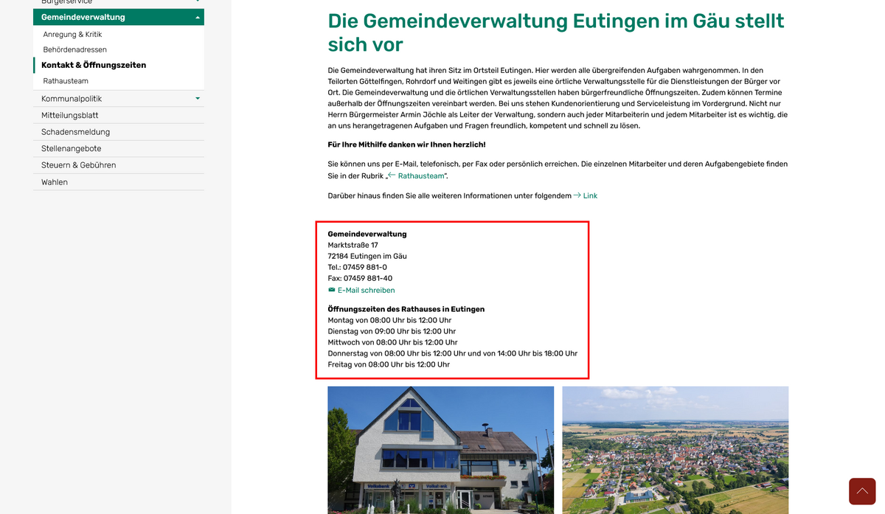
Task: Click the envelope icon beside E-Mail schreiben
Action: 332,290
